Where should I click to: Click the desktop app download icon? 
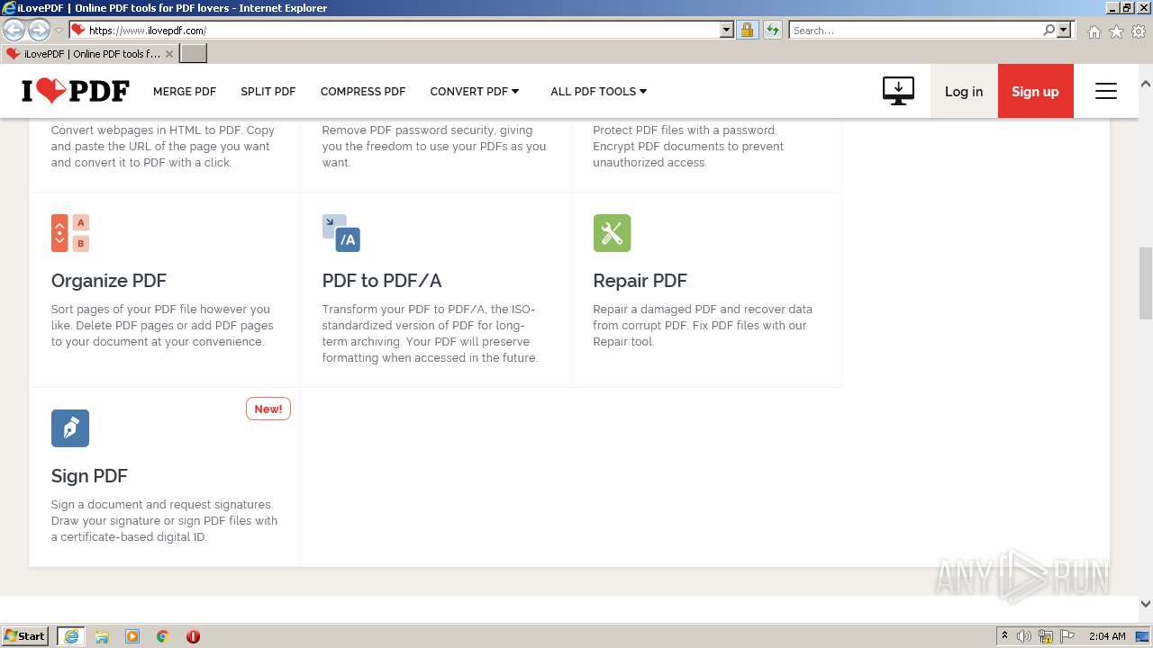click(x=898, y=91)
